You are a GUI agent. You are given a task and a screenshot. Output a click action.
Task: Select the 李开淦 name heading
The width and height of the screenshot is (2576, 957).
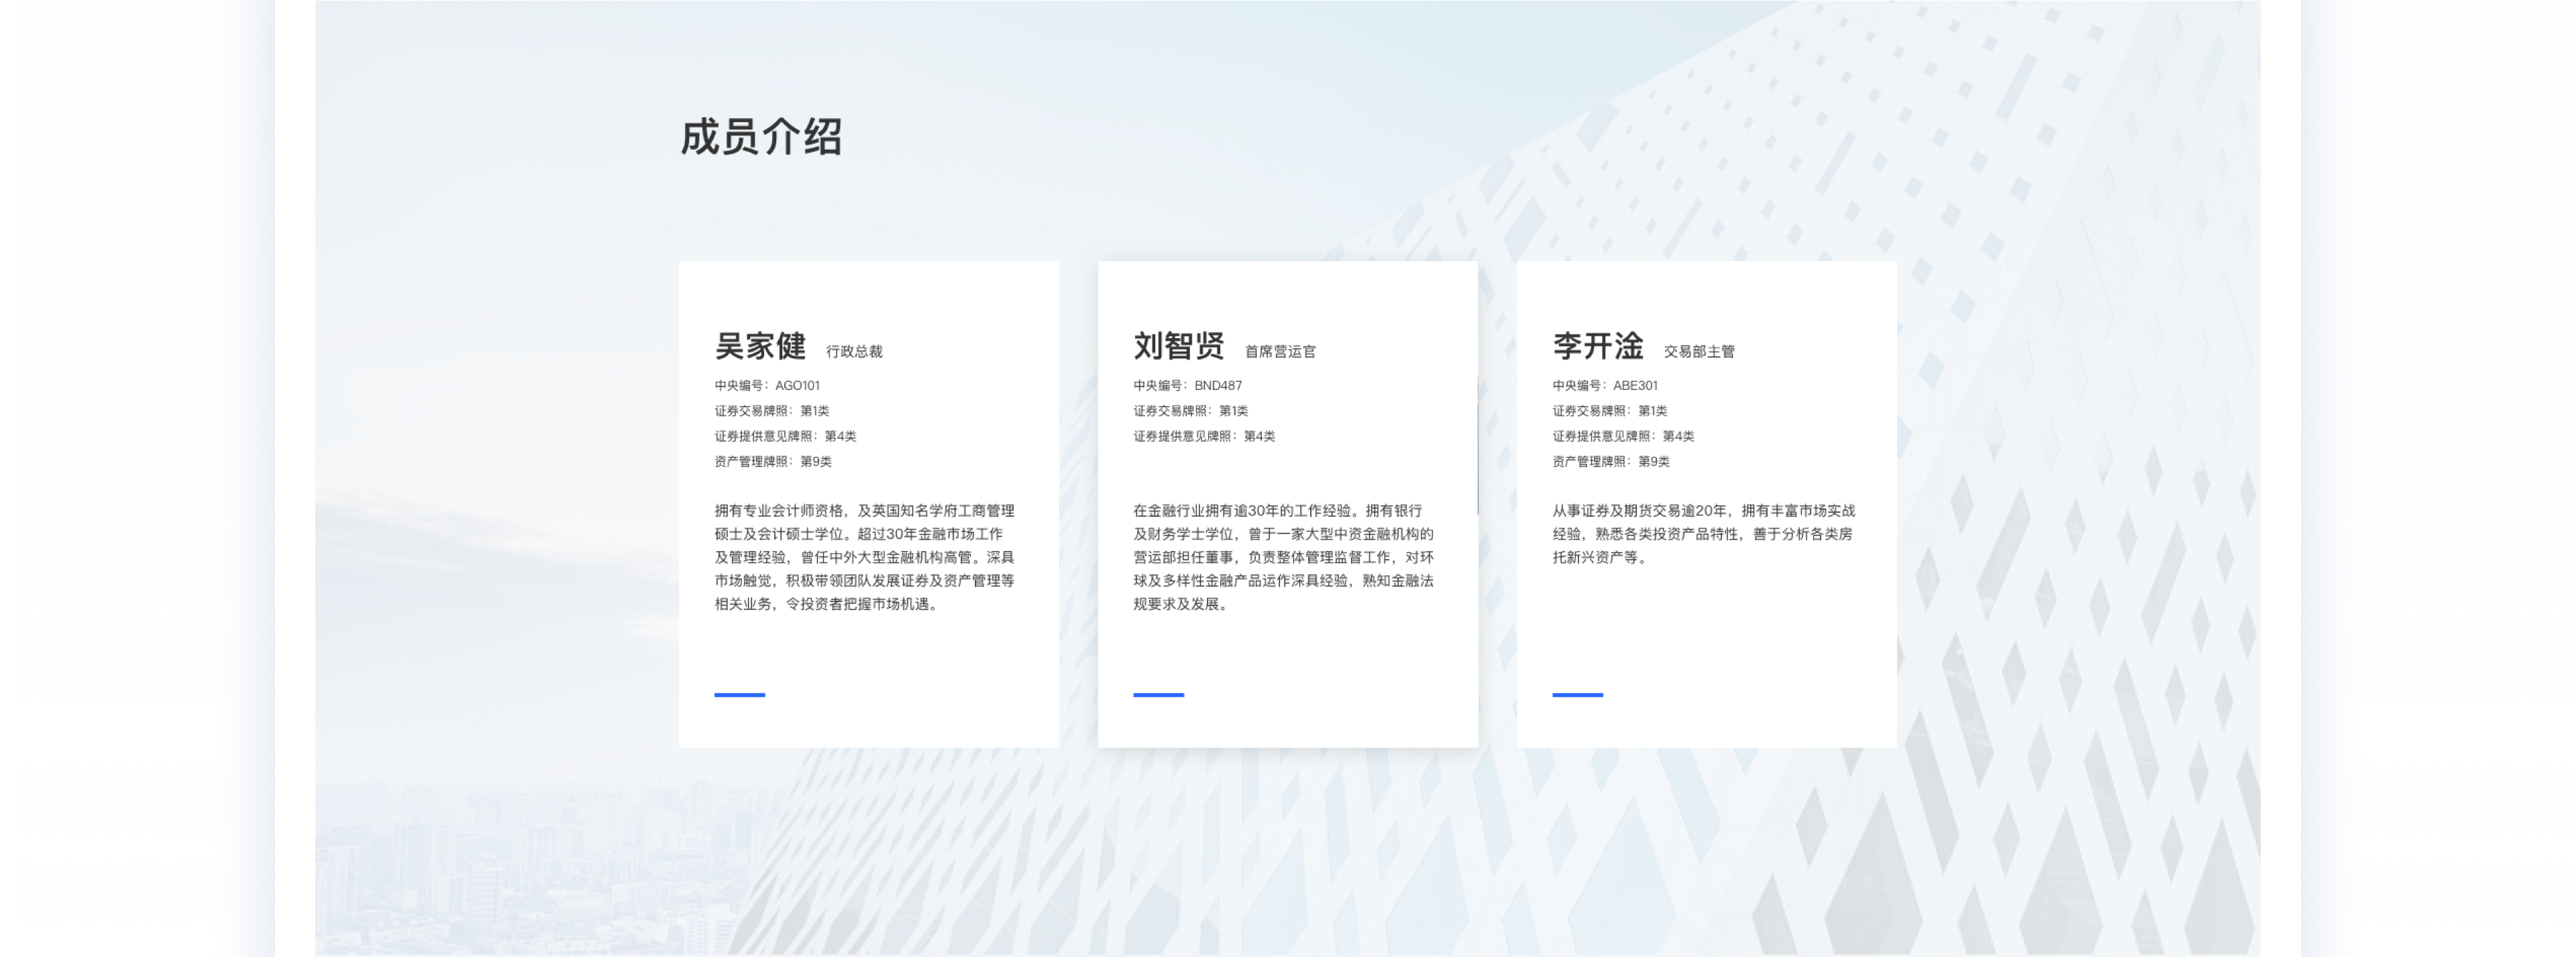click(x=1597, y=347)
